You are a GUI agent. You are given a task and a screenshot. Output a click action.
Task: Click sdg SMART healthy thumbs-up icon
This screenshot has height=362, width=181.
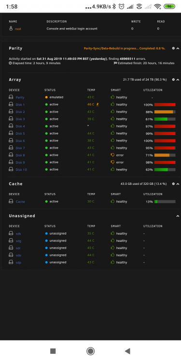112,240
